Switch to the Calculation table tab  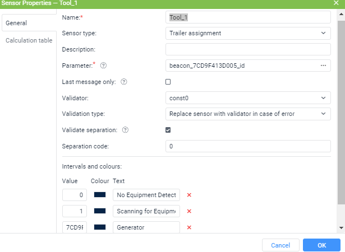click(x=29, y=40)
